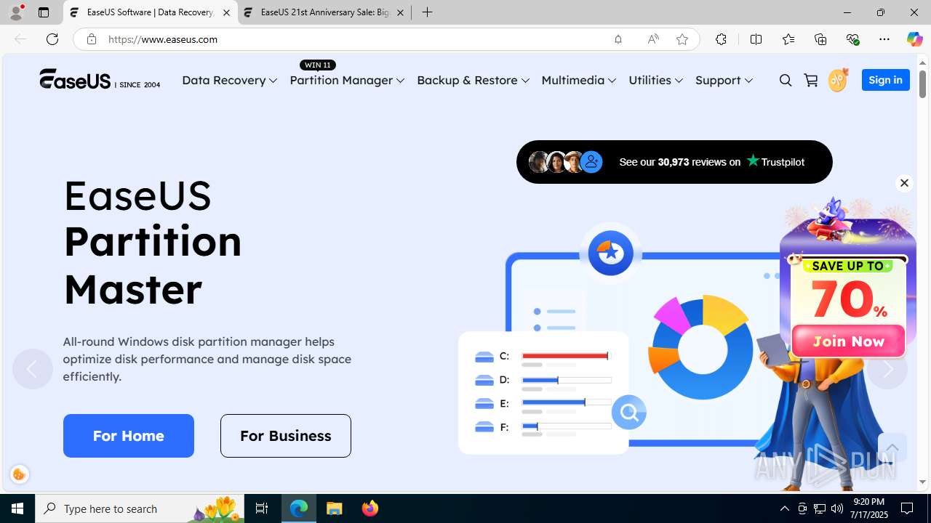Click the EaseUS logo
The width and height of the screenshot is (931, 523).
[100, 78]
